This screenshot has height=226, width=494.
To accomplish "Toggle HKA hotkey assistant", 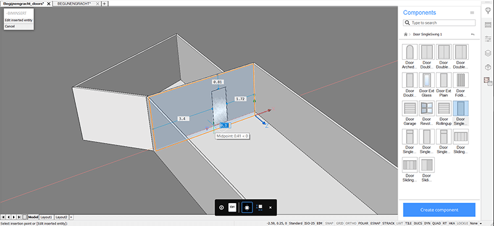I will tap(452, 223).
